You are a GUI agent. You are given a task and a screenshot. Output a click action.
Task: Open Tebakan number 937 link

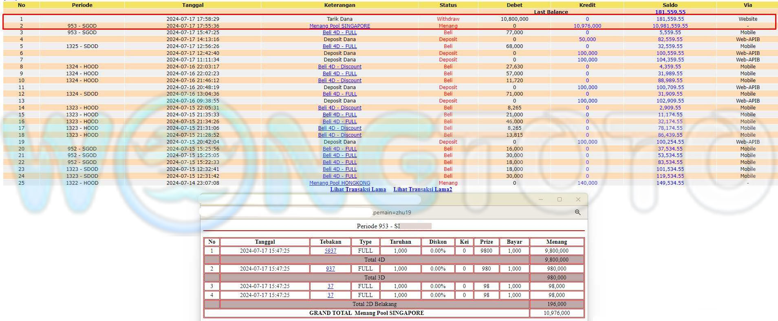pyautogui.click(x=330, y=269)
